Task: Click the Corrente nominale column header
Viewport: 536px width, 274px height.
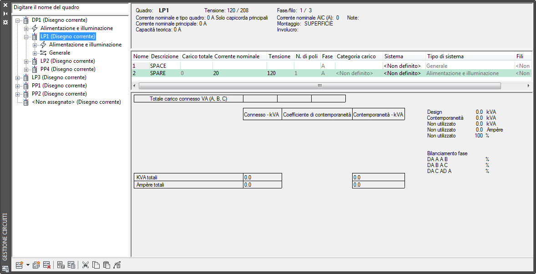Action: point(240,56)
